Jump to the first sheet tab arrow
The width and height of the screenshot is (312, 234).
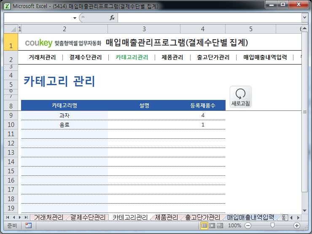pos(8,217)
